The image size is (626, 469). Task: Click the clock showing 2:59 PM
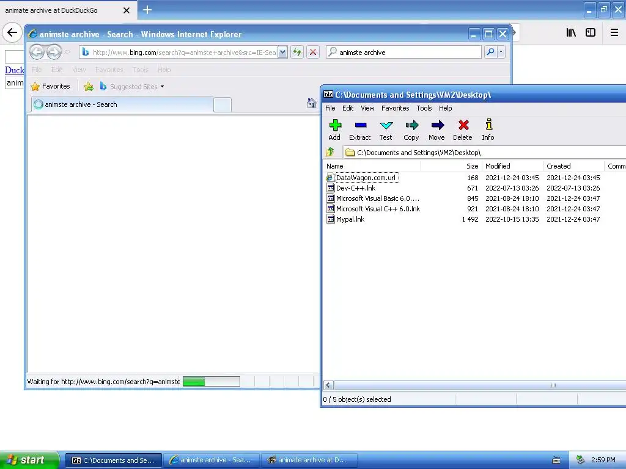(x=603, y=460)
